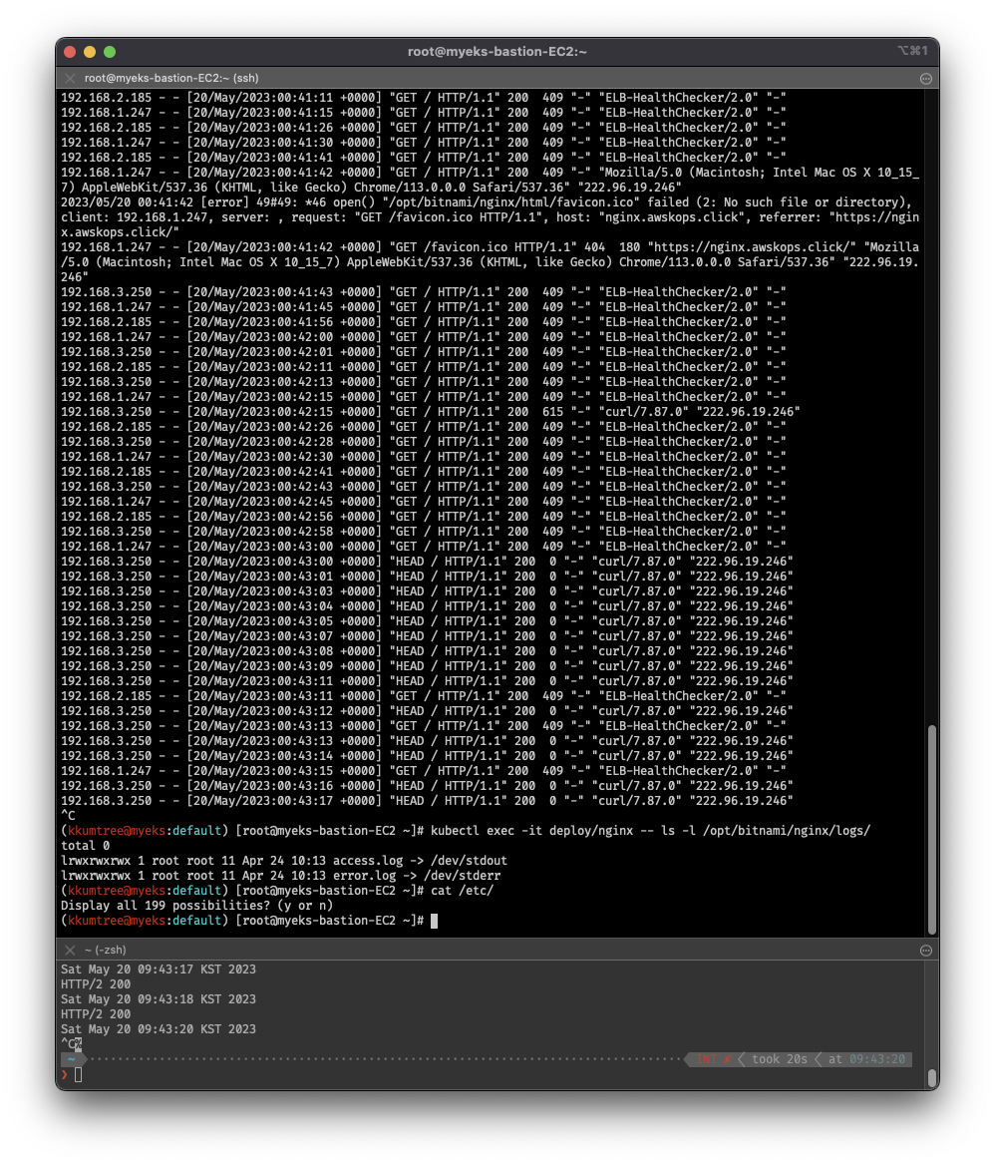Screen dimensions: 995x1164
Task: Click the yellow minimize window button
Action: point(90,52)
